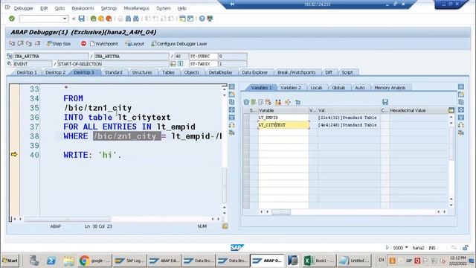Click the Execute step-over debugger icon
Screen dimensions: 476x268
[20, 44]
